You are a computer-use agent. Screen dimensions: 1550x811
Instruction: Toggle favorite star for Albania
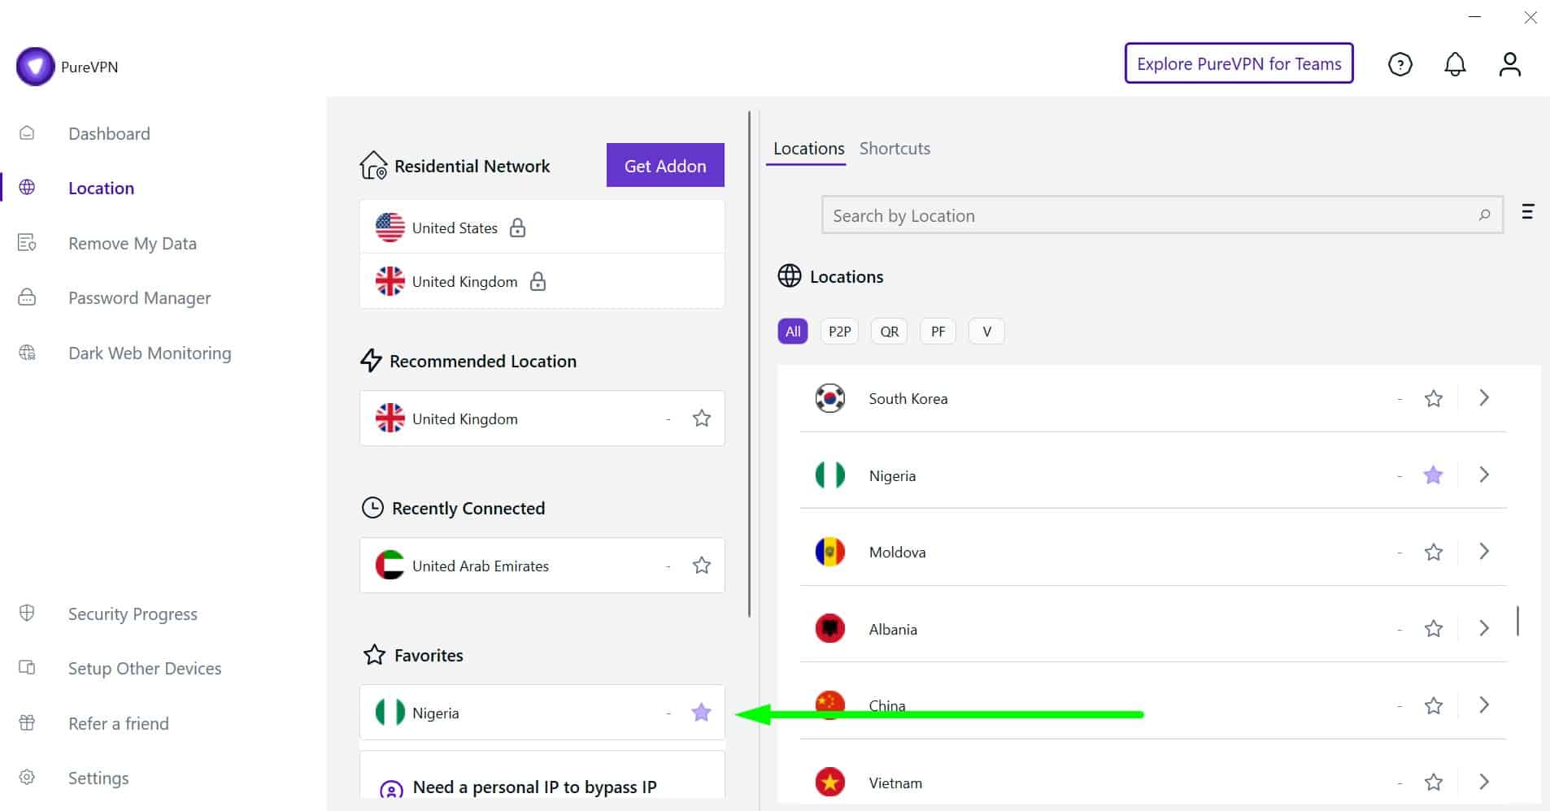(1433, 629)
